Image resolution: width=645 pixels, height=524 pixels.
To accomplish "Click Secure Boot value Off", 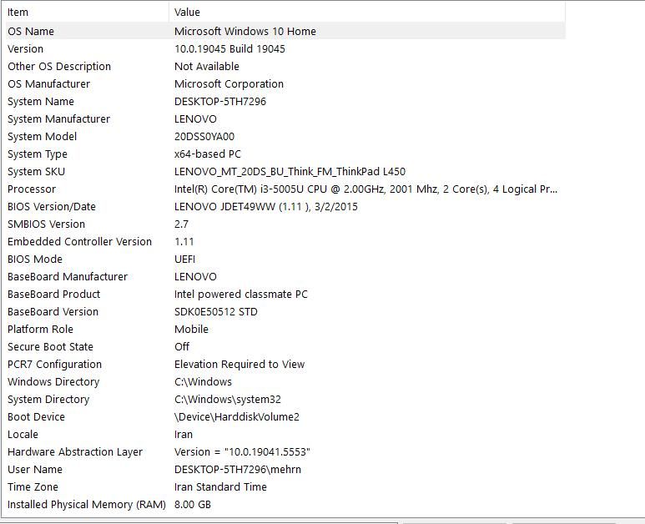I will click(182, 347).
